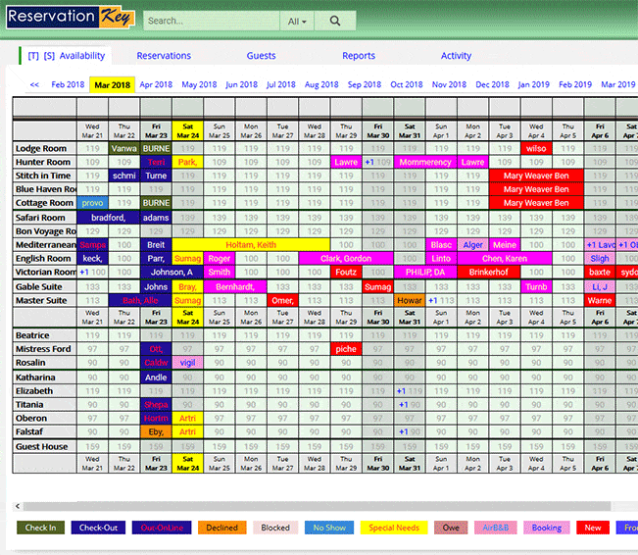Click the orange Declined legend swatch
Image resolution: width=638 pixels, height=555 pixels.
(221, 528)
